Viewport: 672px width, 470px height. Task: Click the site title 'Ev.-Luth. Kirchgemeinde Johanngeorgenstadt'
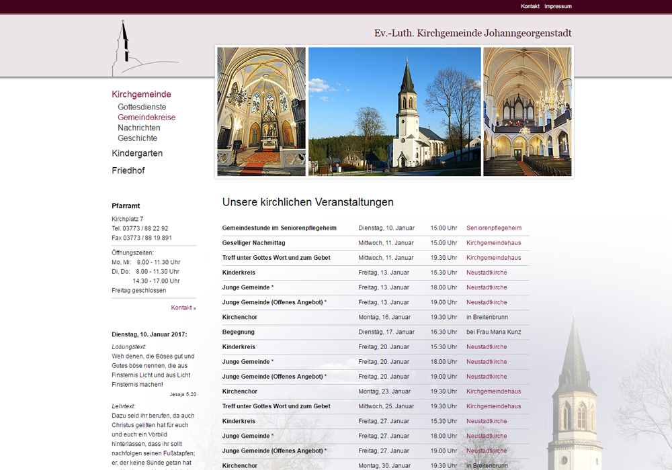tap(472, 34)
